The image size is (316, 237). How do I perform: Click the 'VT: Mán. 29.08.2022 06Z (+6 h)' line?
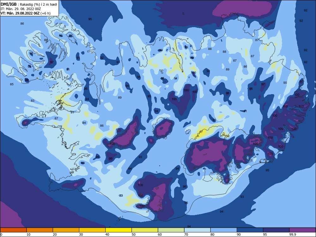click(x=26, y=13)
